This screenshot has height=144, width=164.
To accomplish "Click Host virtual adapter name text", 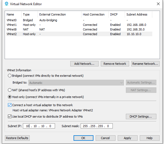I will coord(53,110).
